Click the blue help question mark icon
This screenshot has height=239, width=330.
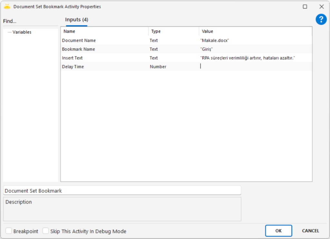pos(321,20)
